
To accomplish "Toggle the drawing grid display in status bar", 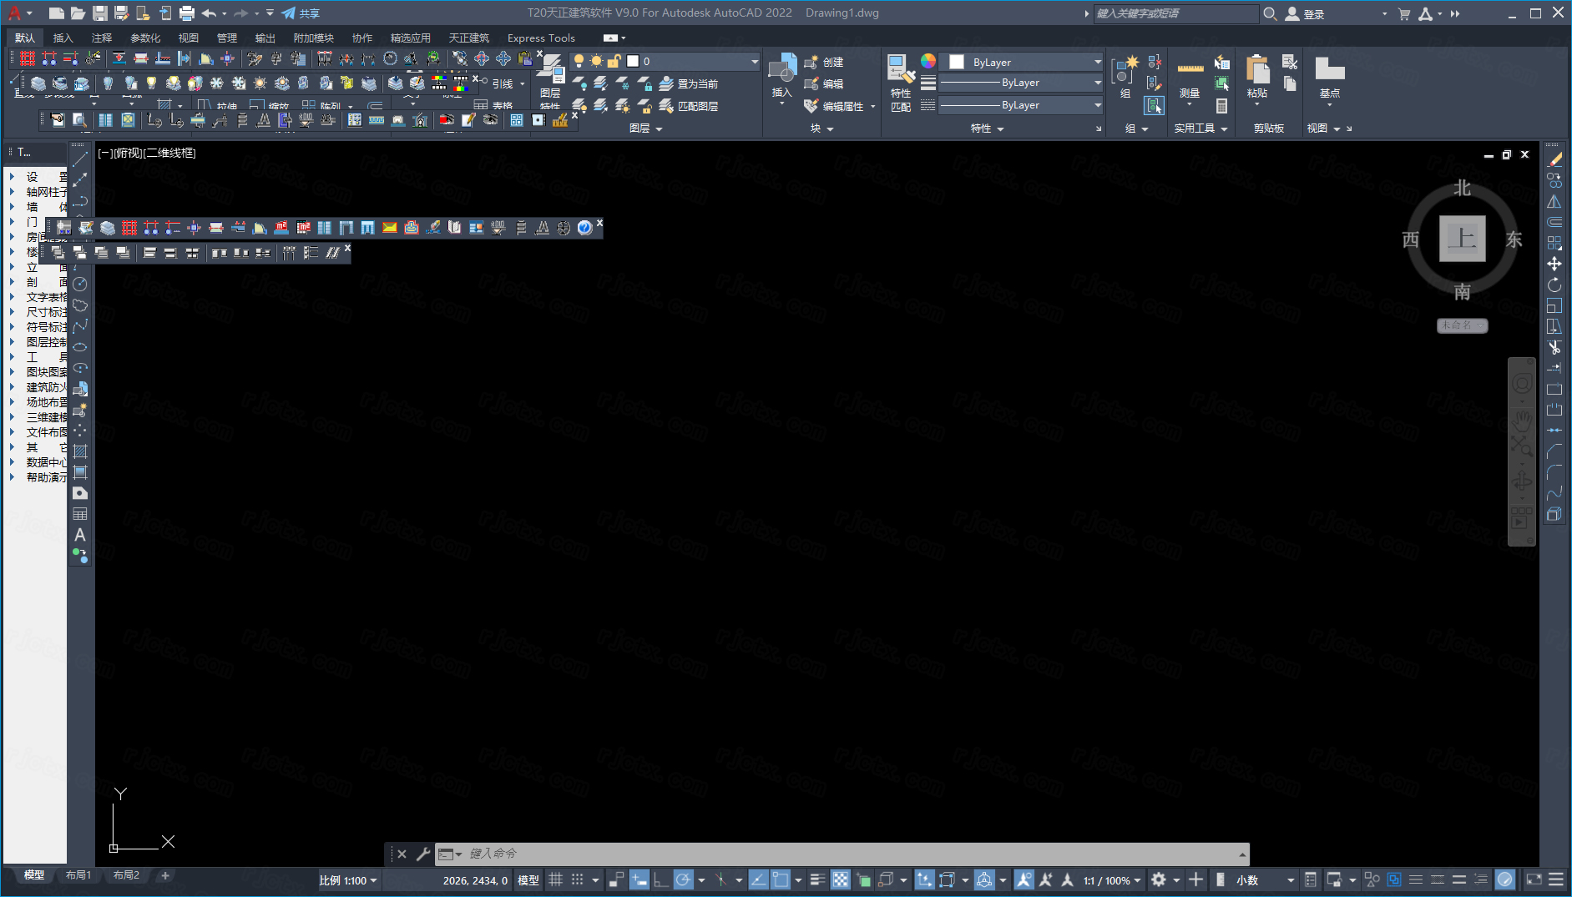I will point(555,880).
